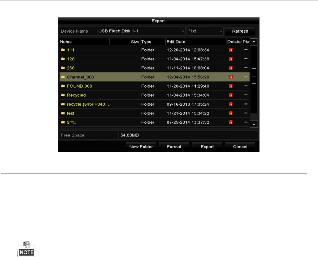Click folder icon beside 9^^ entry
This screenshot has height=257, width=318.
click(x=63, y=122)
